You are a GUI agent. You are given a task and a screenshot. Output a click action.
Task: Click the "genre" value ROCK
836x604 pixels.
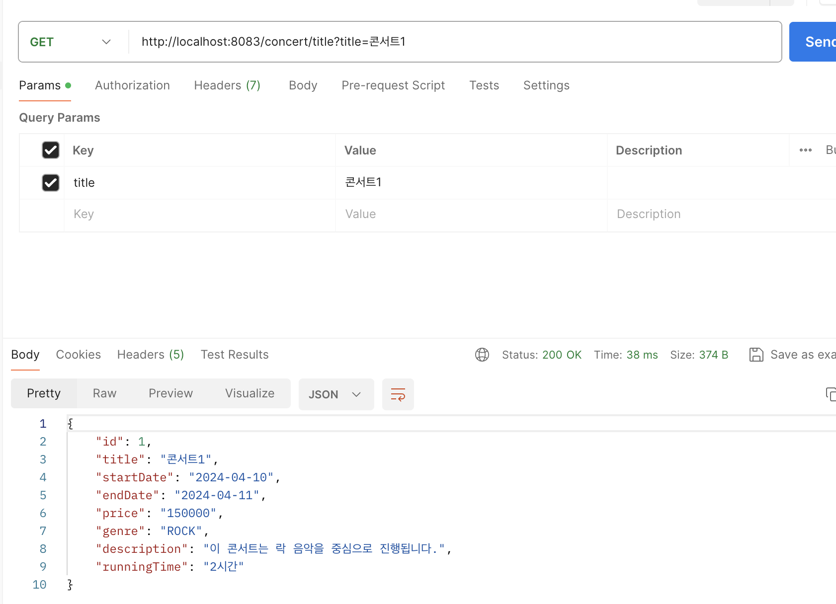(x=181, y=531)
